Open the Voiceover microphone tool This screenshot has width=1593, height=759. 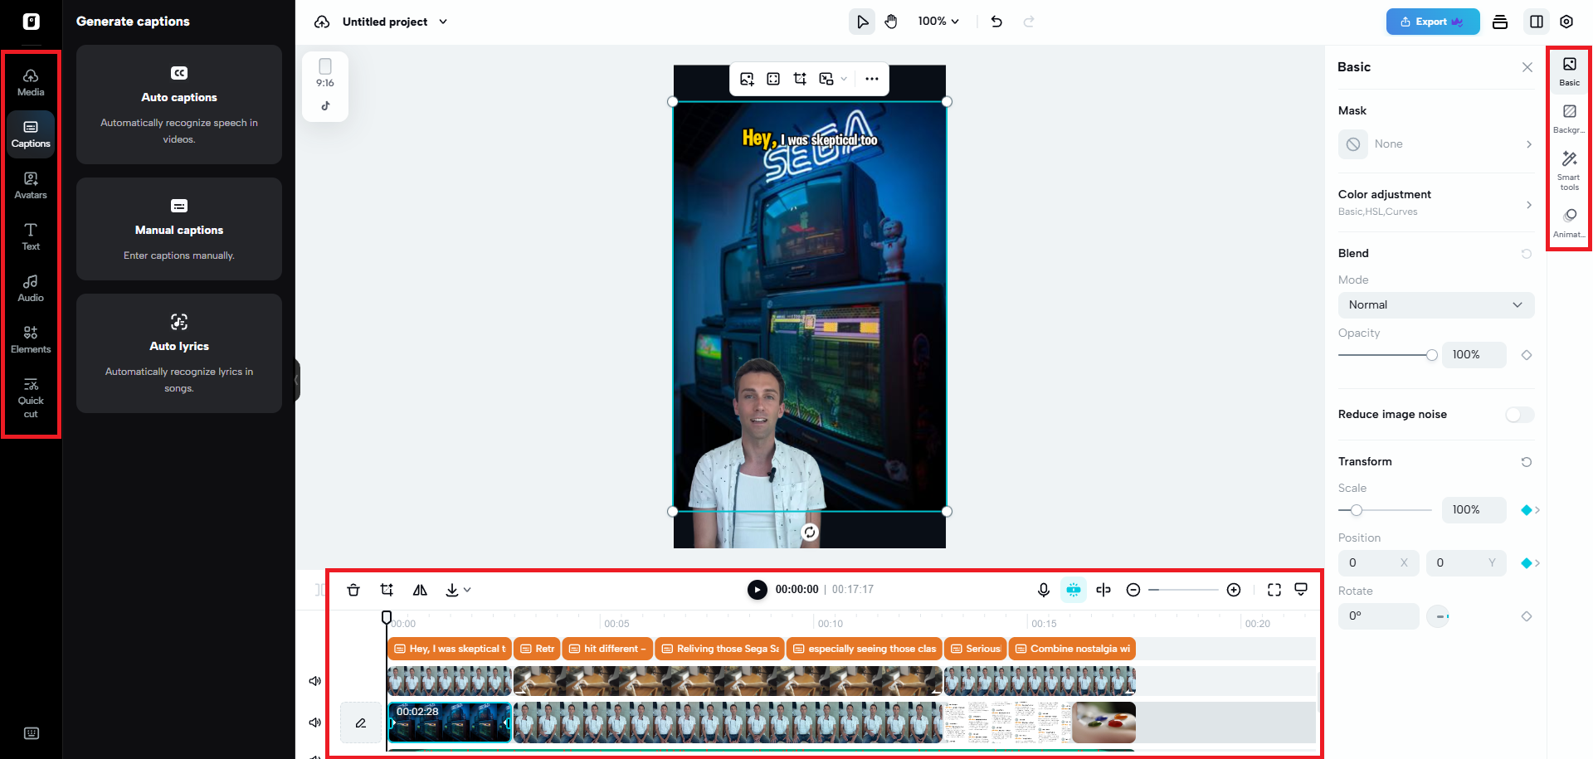click(x=1043, y=590)
